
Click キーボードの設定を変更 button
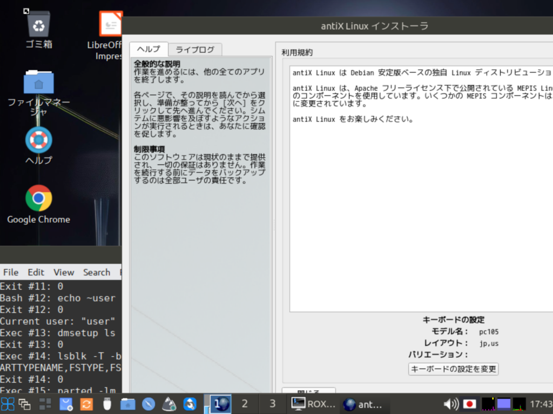(453, 369)
